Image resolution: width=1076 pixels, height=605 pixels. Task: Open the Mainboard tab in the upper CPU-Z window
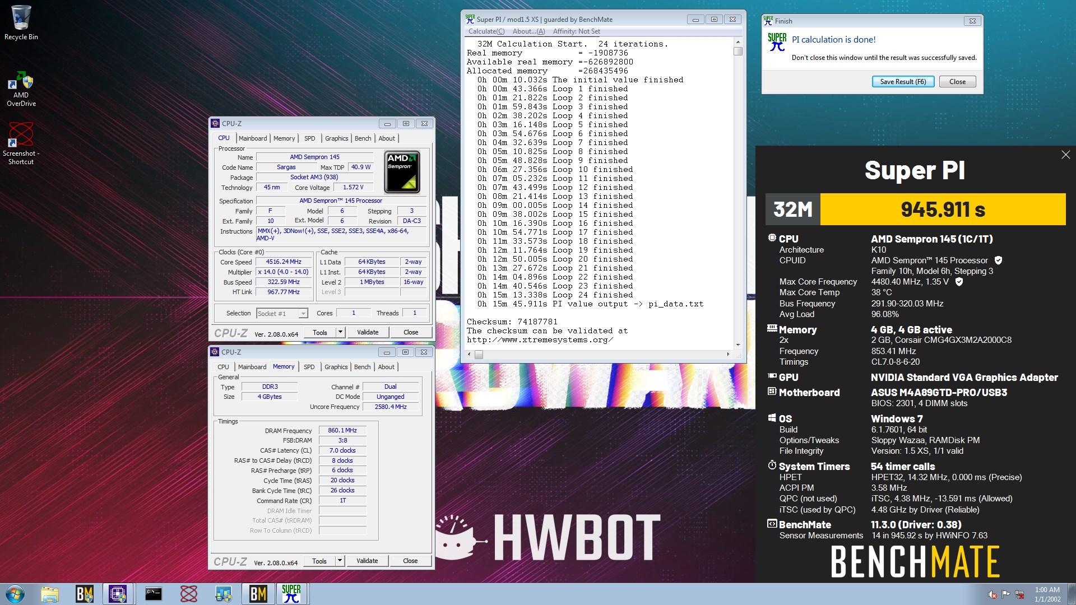[253, 138]
